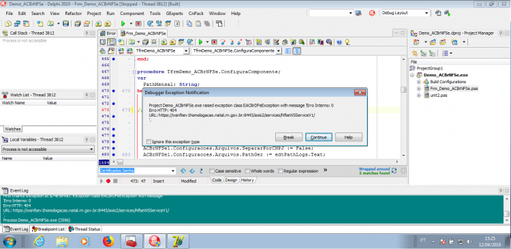Enable the Case sensitive search option
This screenshot has height=249, width=511.
click(212, 171)
